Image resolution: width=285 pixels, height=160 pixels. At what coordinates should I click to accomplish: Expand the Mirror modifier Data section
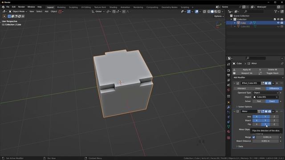coord(240,146)
